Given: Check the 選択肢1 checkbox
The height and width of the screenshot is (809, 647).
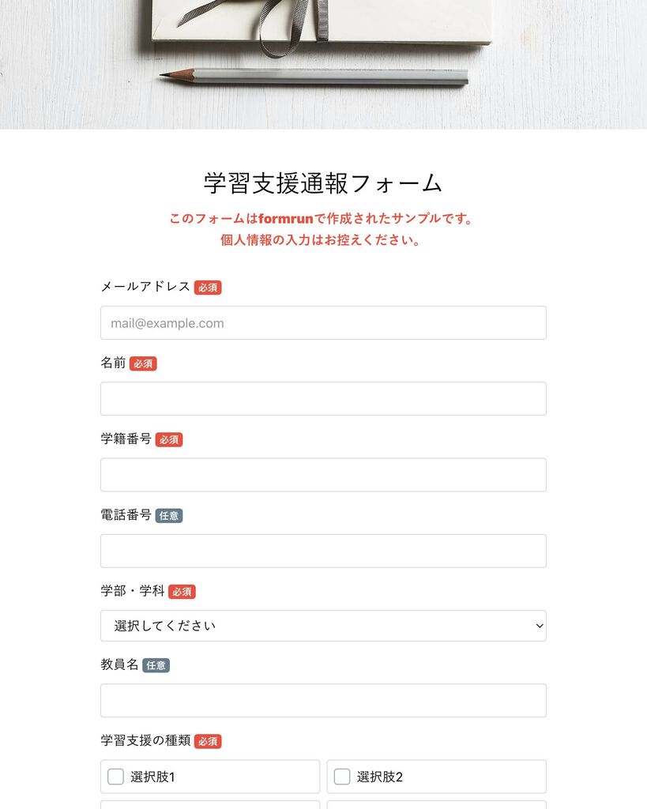Looking at the screenshot, I should (115, 777).
